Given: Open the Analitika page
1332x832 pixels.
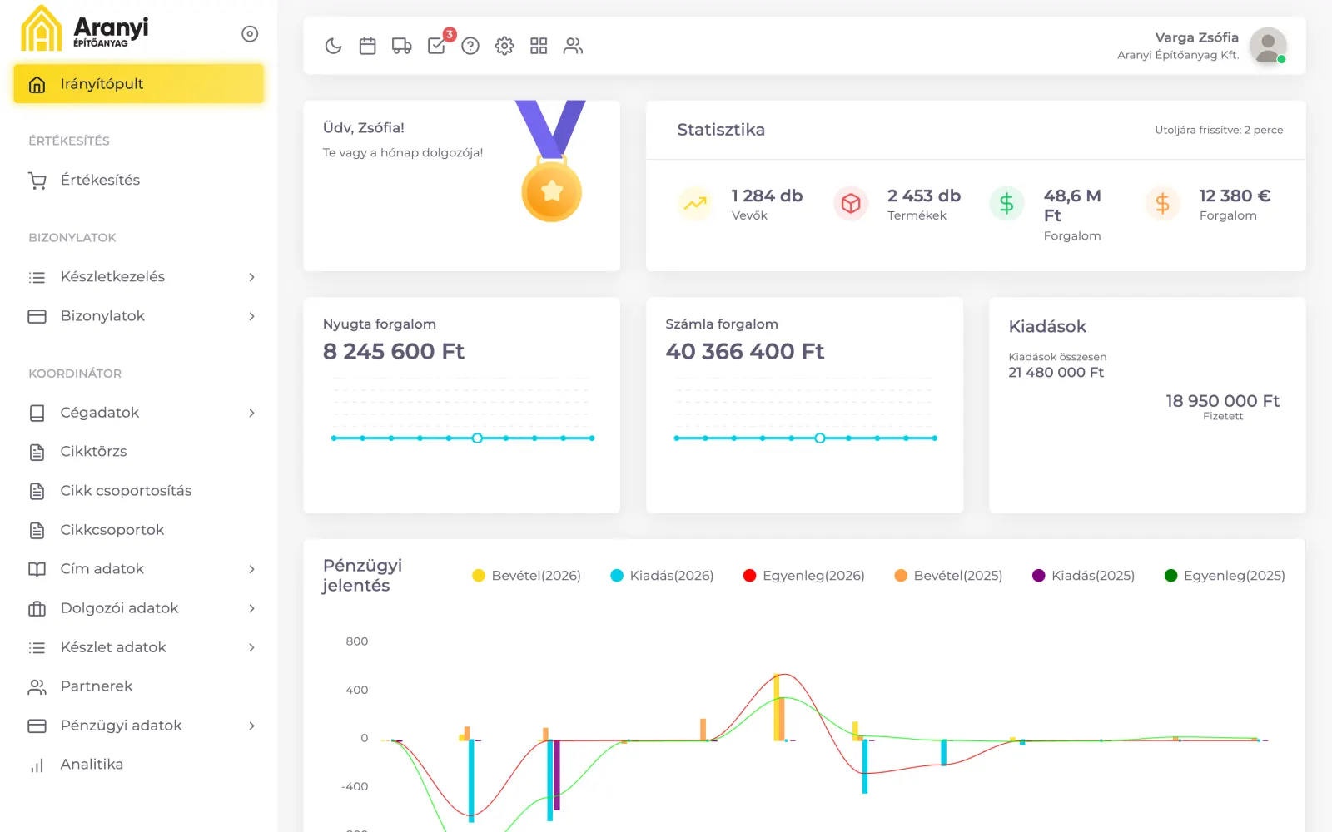Looking at the screenshot, I should click(x=139, y=765).
